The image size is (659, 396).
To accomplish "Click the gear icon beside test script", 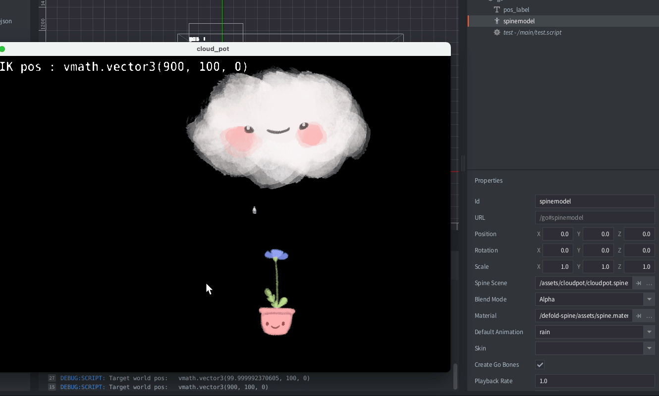I will (497, 33).
